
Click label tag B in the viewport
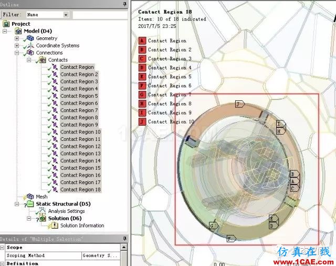295,174
